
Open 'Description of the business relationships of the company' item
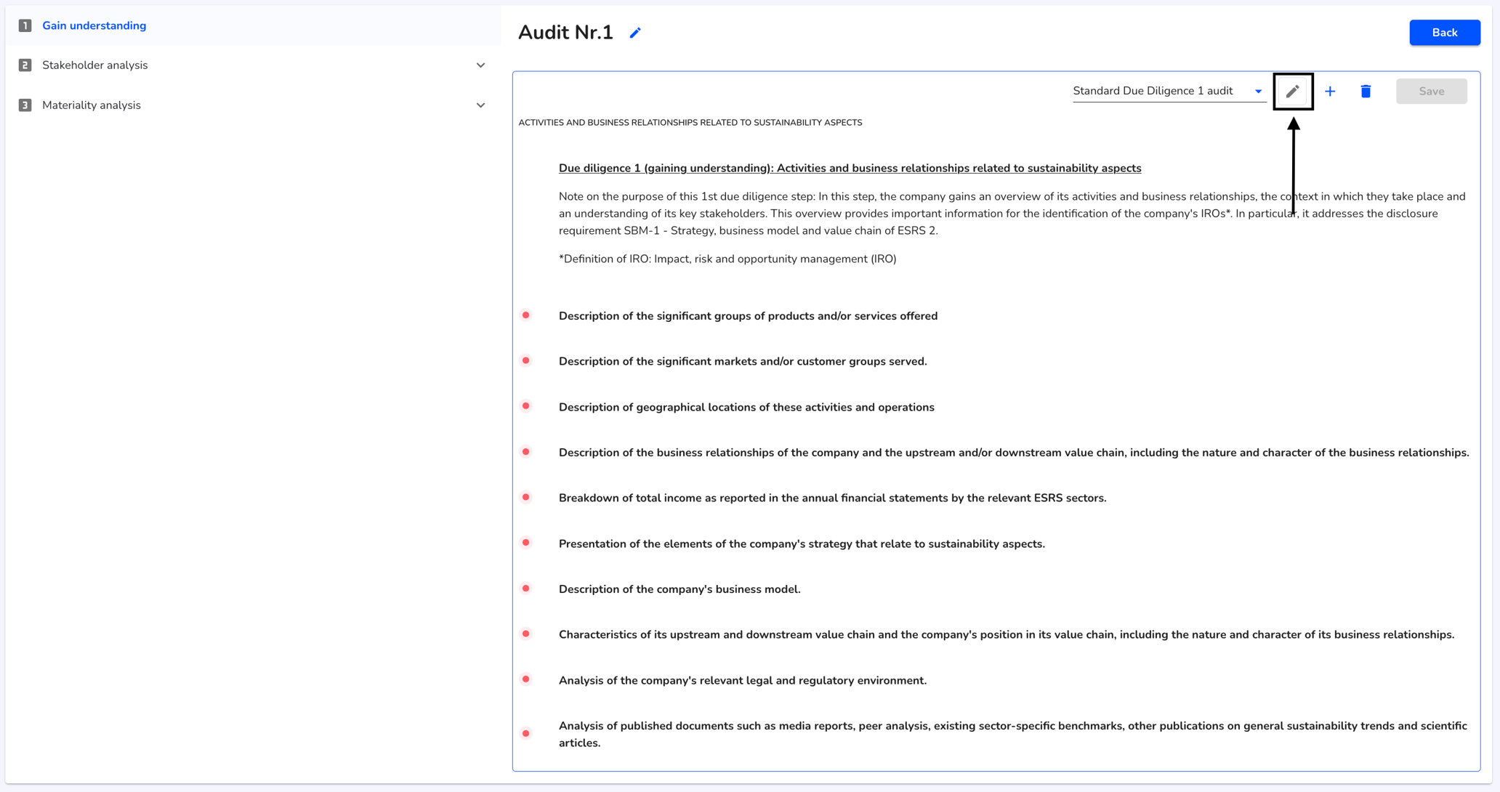1014,453
